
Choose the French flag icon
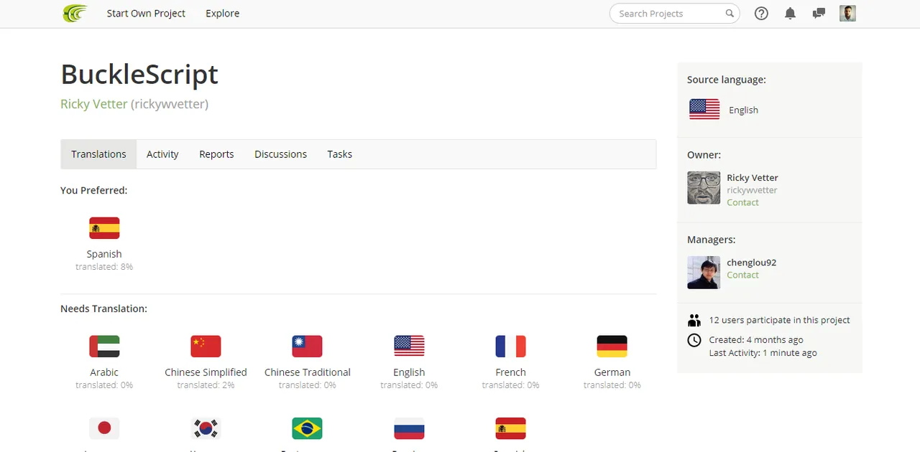510,347
